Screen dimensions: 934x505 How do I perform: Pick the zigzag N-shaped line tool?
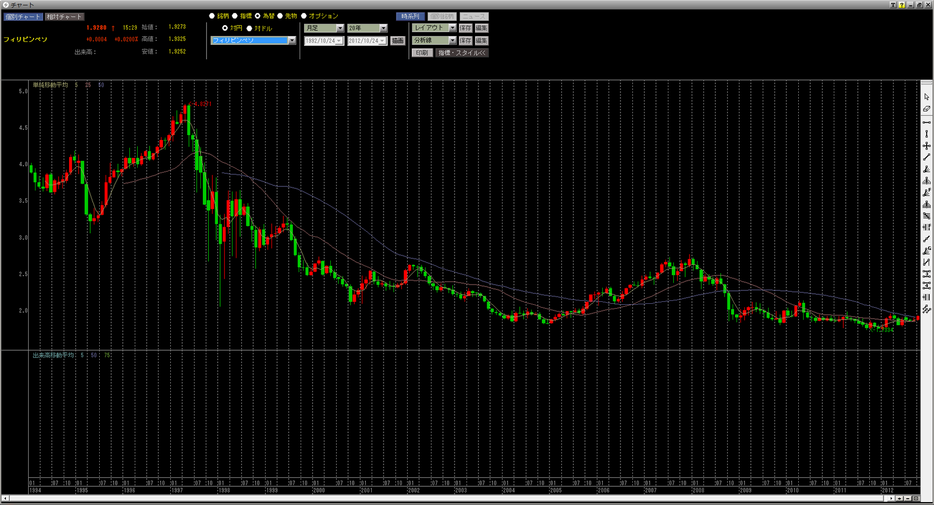927,262
